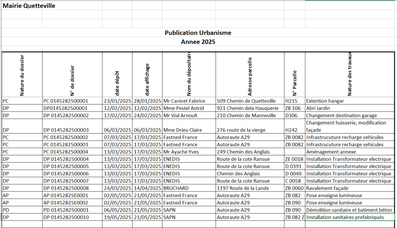This screenshot has height=228, width=397.
Task: Click the 'Publication Urbanisme' heading cell
Action: point(198,33)
